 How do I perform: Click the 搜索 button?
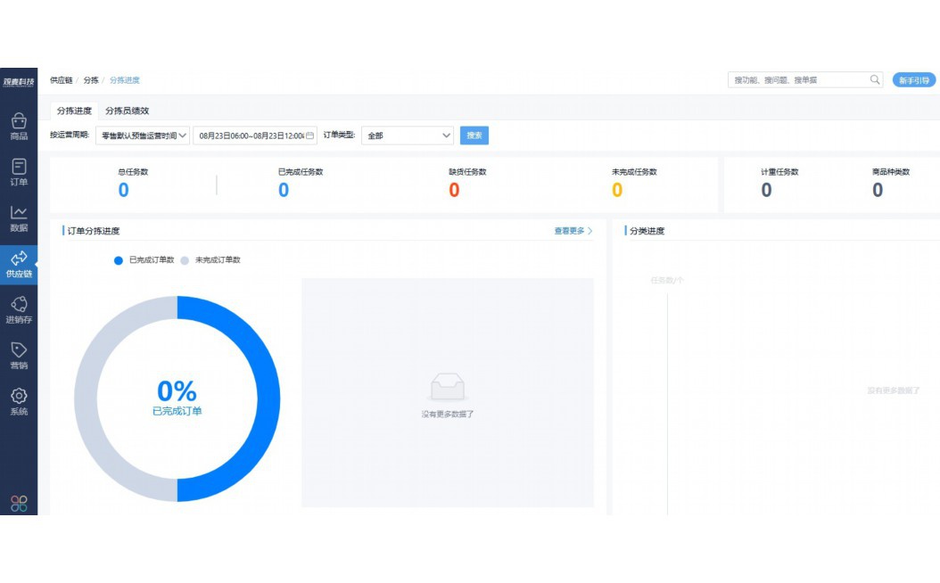coord(474,135)
